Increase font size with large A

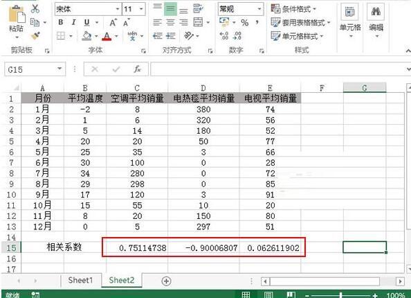point(113,23)
